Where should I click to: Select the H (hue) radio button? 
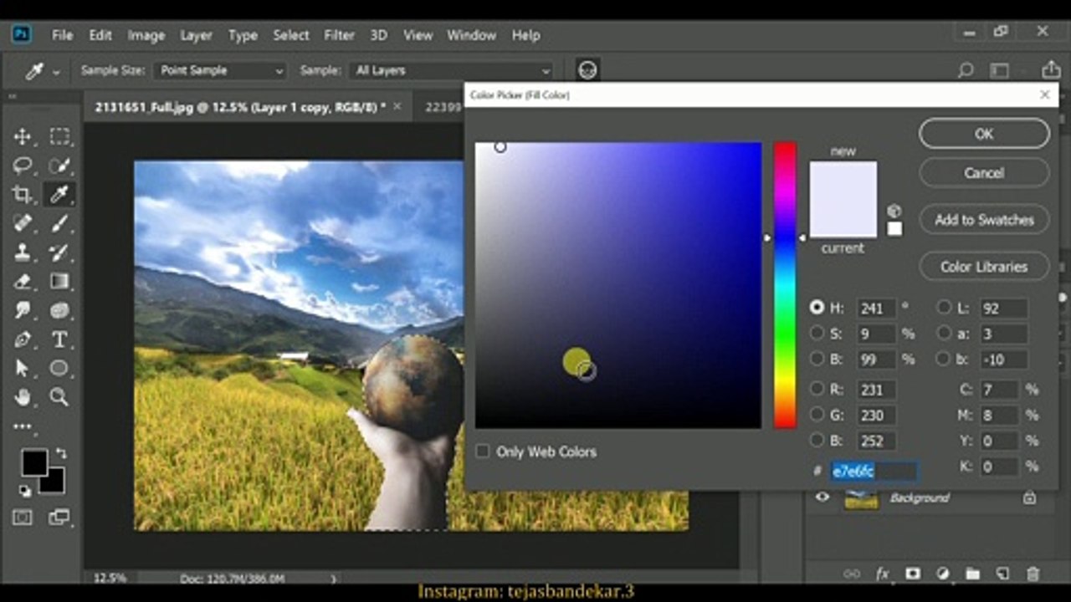pyautogui.click(x=817, y=307)
